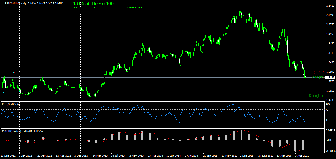Screen dimensions: 336x159
Task: Click the 2.1590 price axis label
Action: click(330, 15)
